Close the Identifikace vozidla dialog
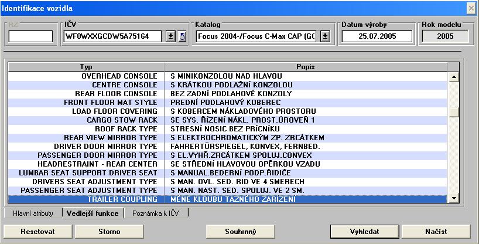479x244 pixels. (x=471, y=8)
